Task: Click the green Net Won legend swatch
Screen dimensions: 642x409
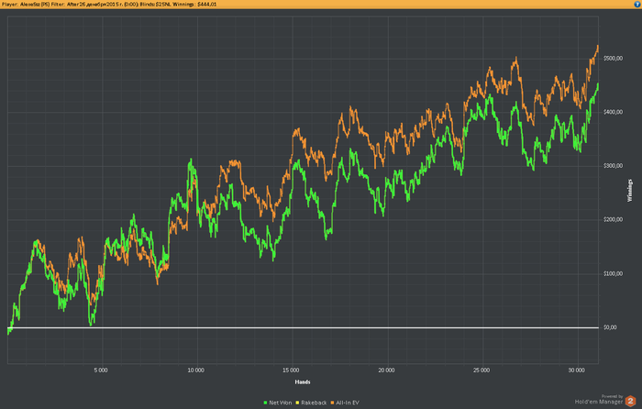Action: tap(265, 403)
